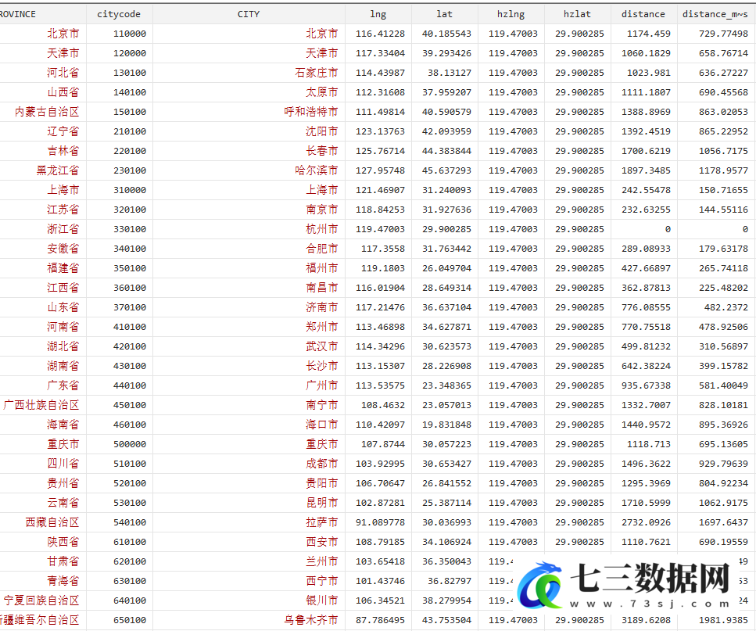The height and width of the screenshot is (631, 756).
Task: Select citycode cell 330100
Action: 130,229
